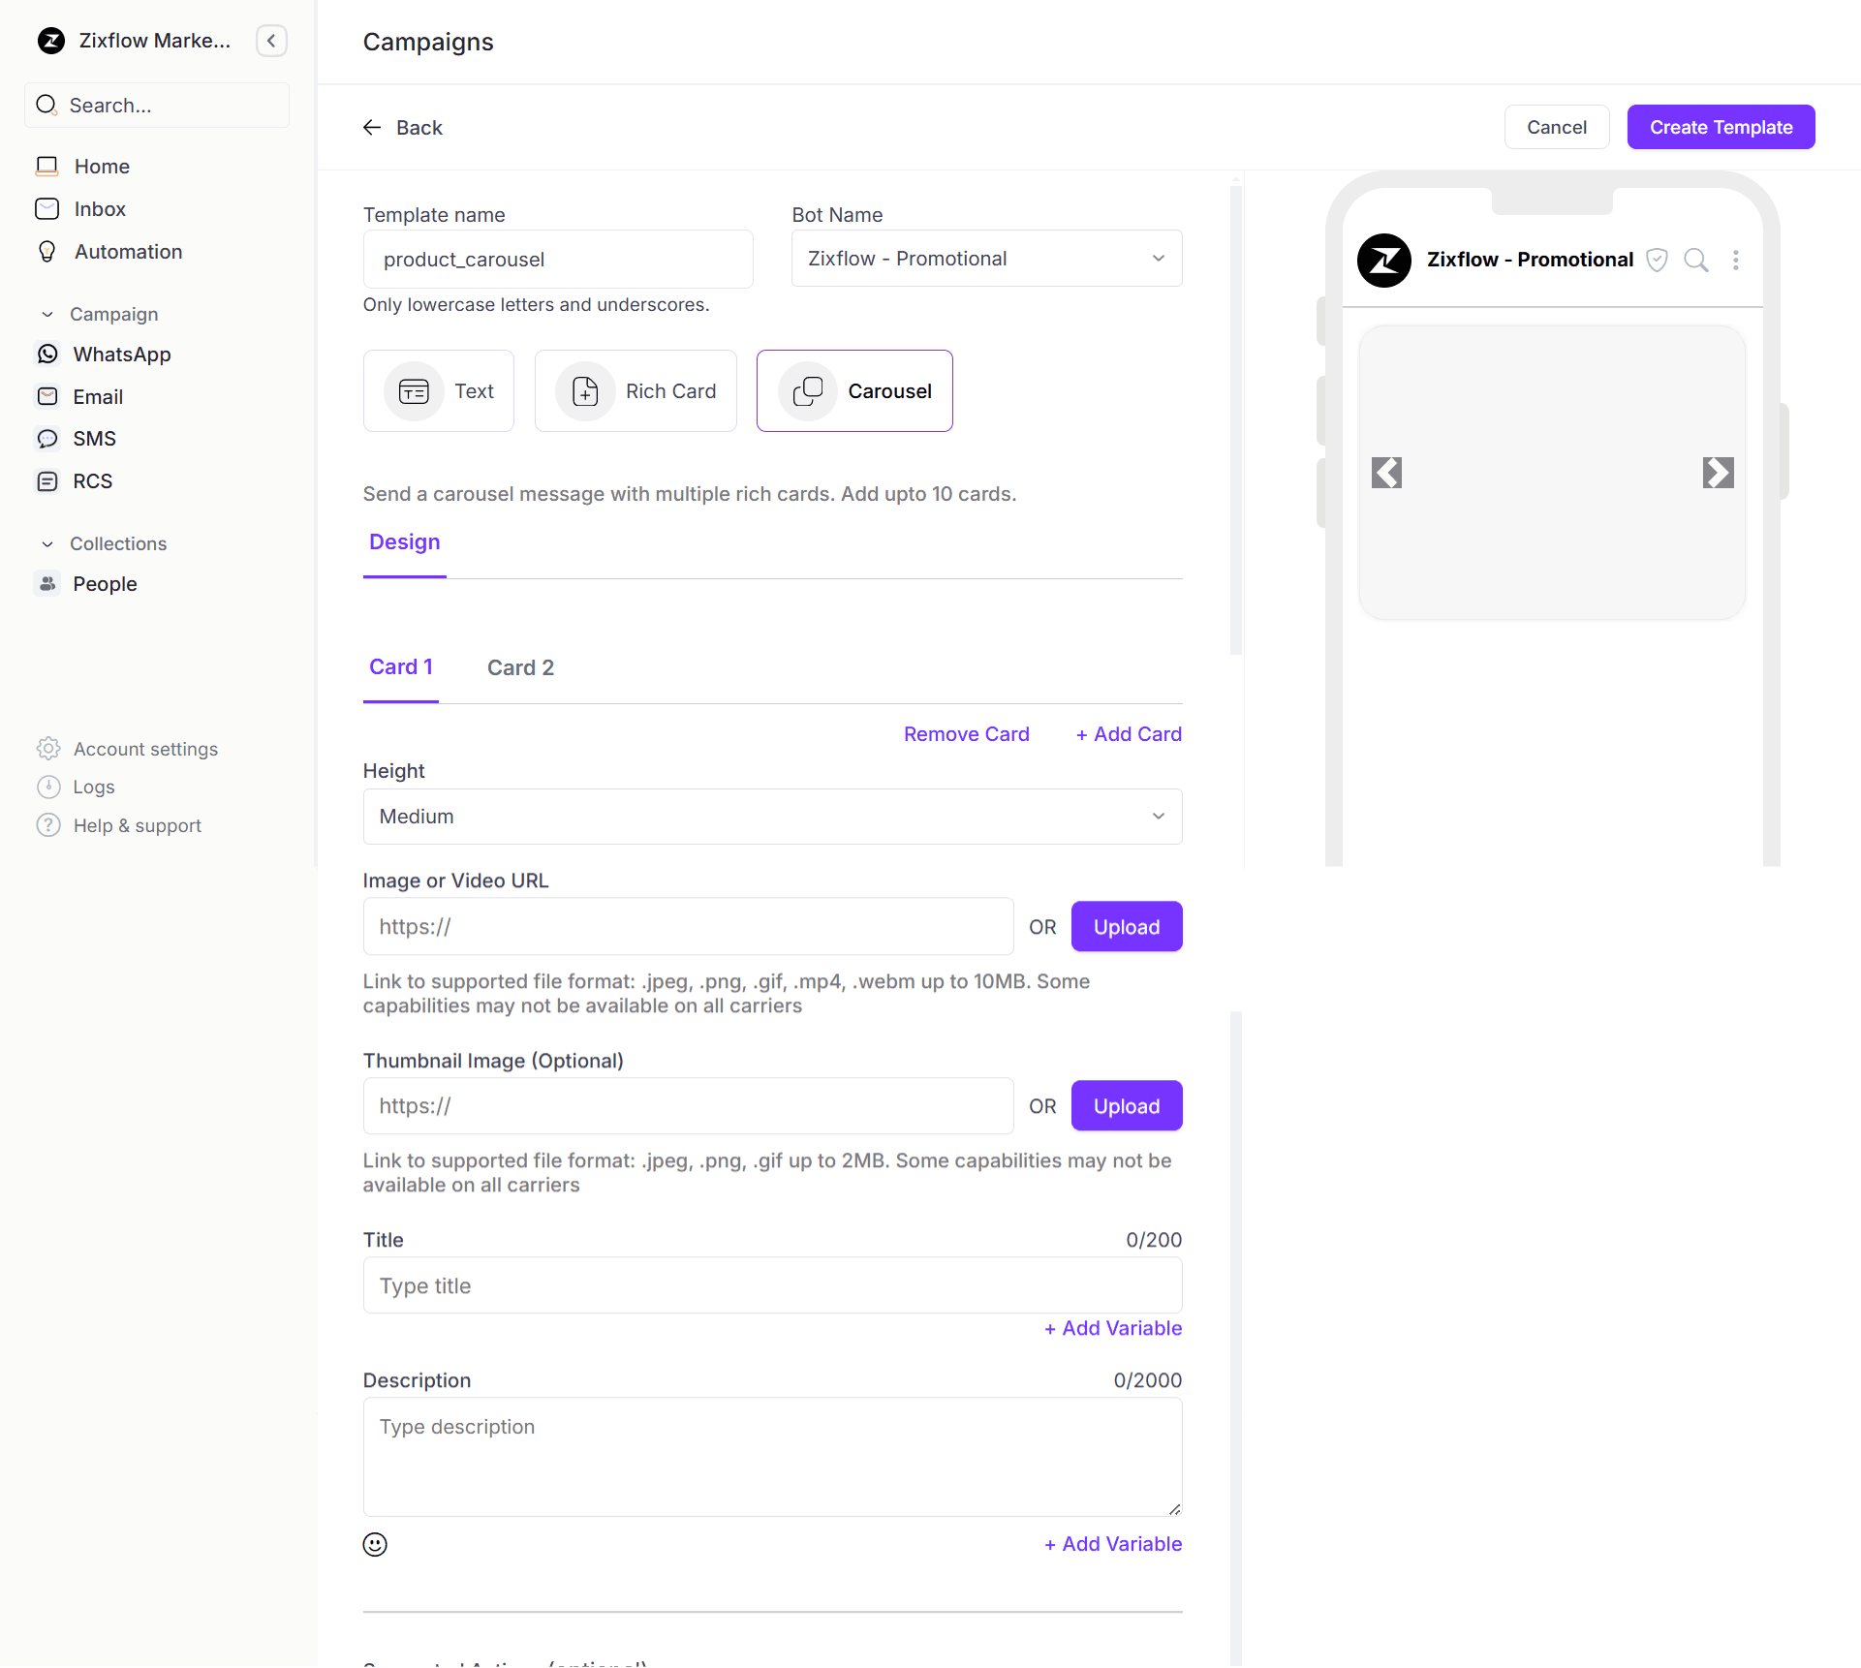The image size is (1861, 1668).
Task: Collapse the Campaign sidebar group
Action: (47, 315)
